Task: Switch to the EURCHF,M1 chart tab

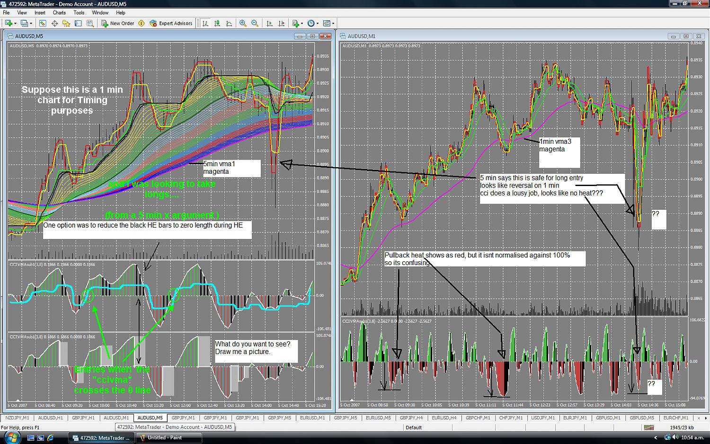Action: point(675,418)
